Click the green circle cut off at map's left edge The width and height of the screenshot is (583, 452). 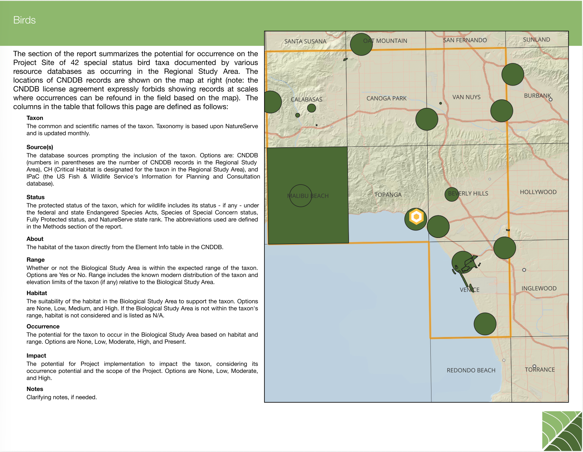(273, 102)
